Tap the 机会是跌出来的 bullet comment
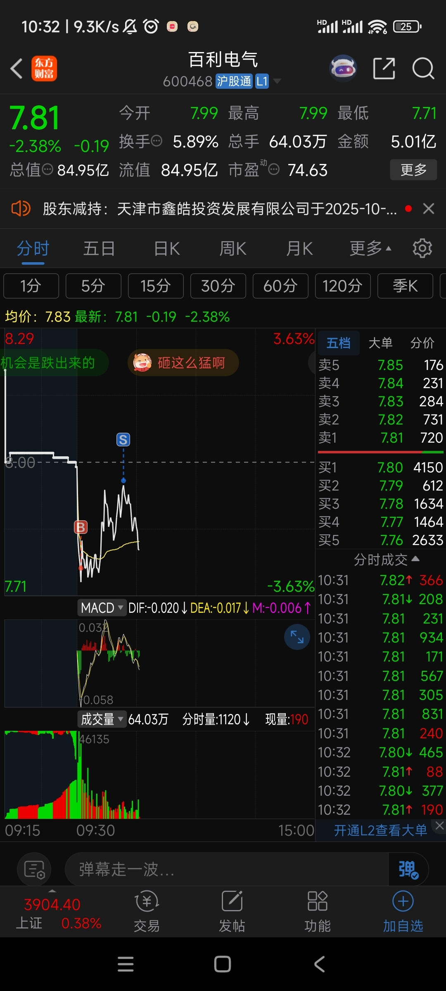The image size is (446, 991). coord(54,363)
